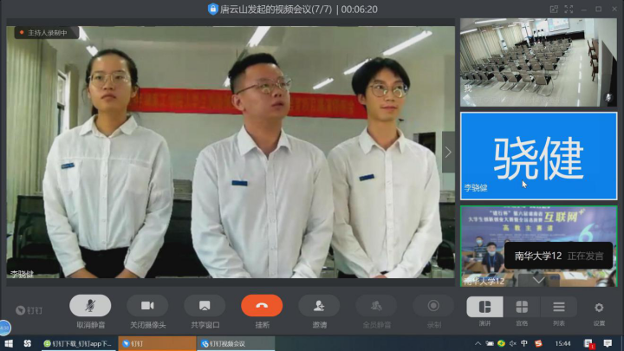Start recording with 录制 icon
This screenshot has width=624, height=351.
pyautogui.click(x=433, y=307)
